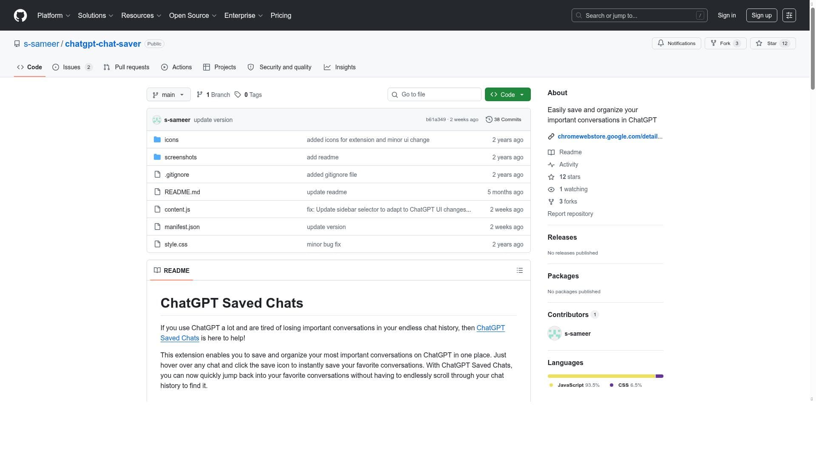The image size is (816, 459).
Task: Open the Releases heading link
Action: pos(562,237)
